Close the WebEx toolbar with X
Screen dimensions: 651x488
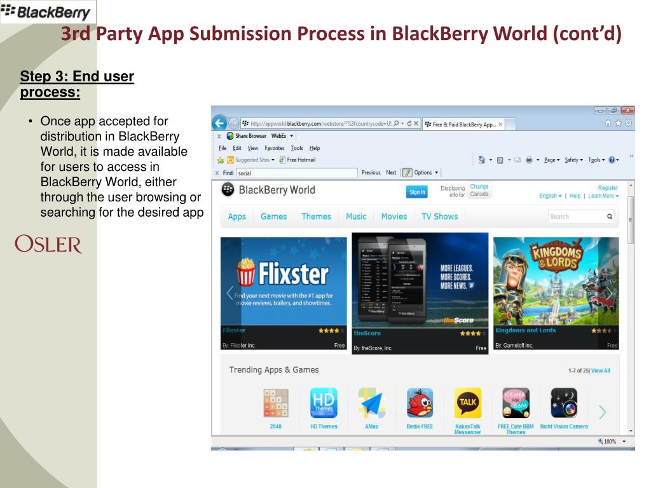click(219, 136)
